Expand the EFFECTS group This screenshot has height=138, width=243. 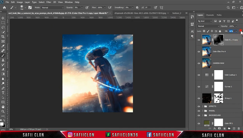pyautogui.click(x=203, y=106)
